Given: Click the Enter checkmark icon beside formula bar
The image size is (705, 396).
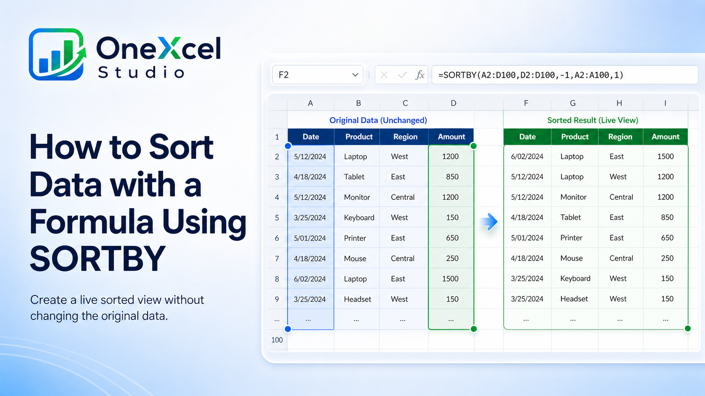Looking at the screenshot, I should point(402,75).
